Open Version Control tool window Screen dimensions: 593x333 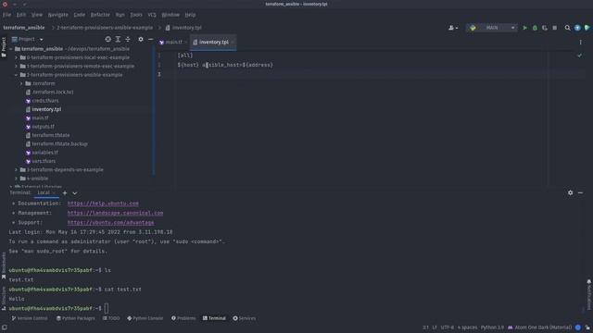30,318
